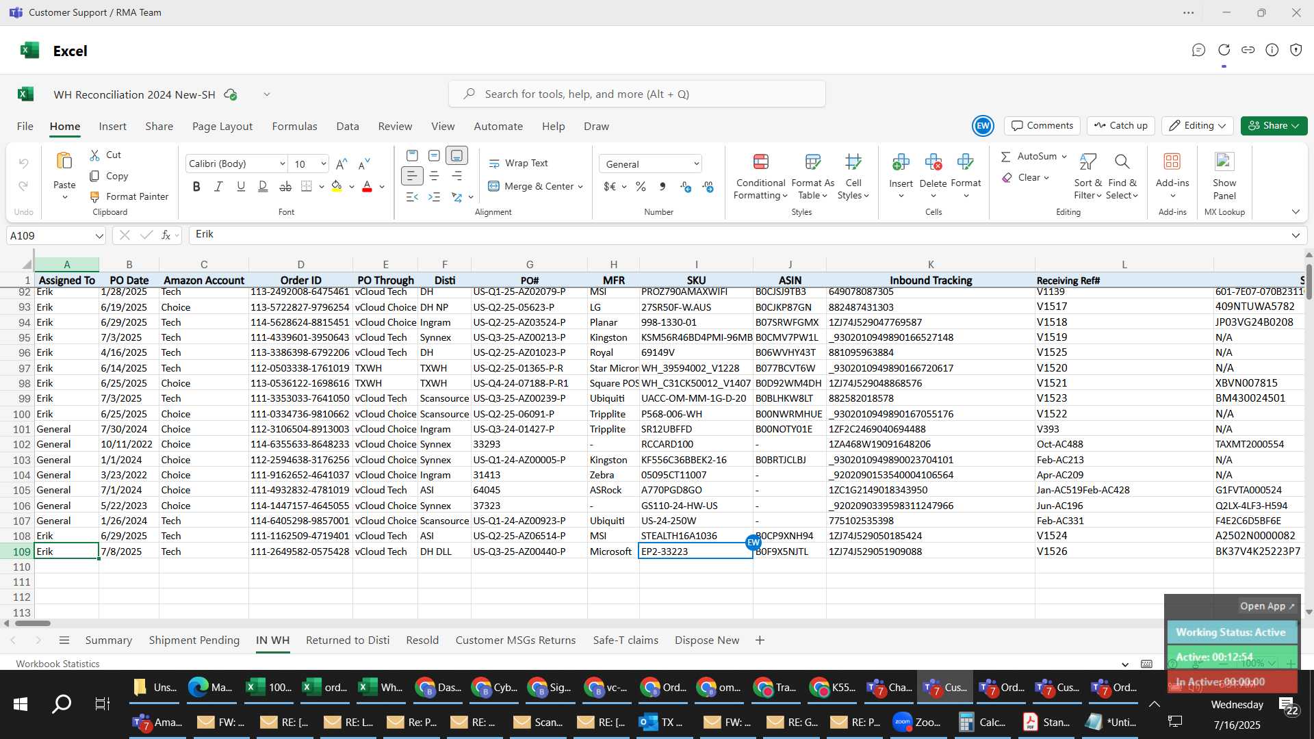Collapse the ribbon with the chevron
Image resolution: width=1314 pixels, height=739 pixels.
pos(1296,212)
